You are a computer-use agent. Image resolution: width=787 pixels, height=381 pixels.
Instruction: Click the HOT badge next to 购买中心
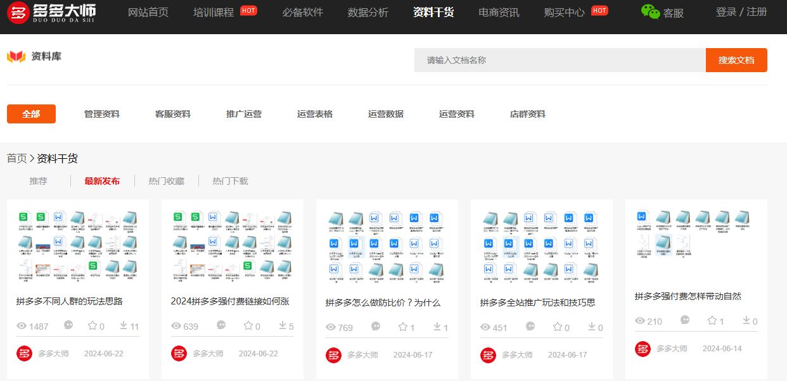599,10
